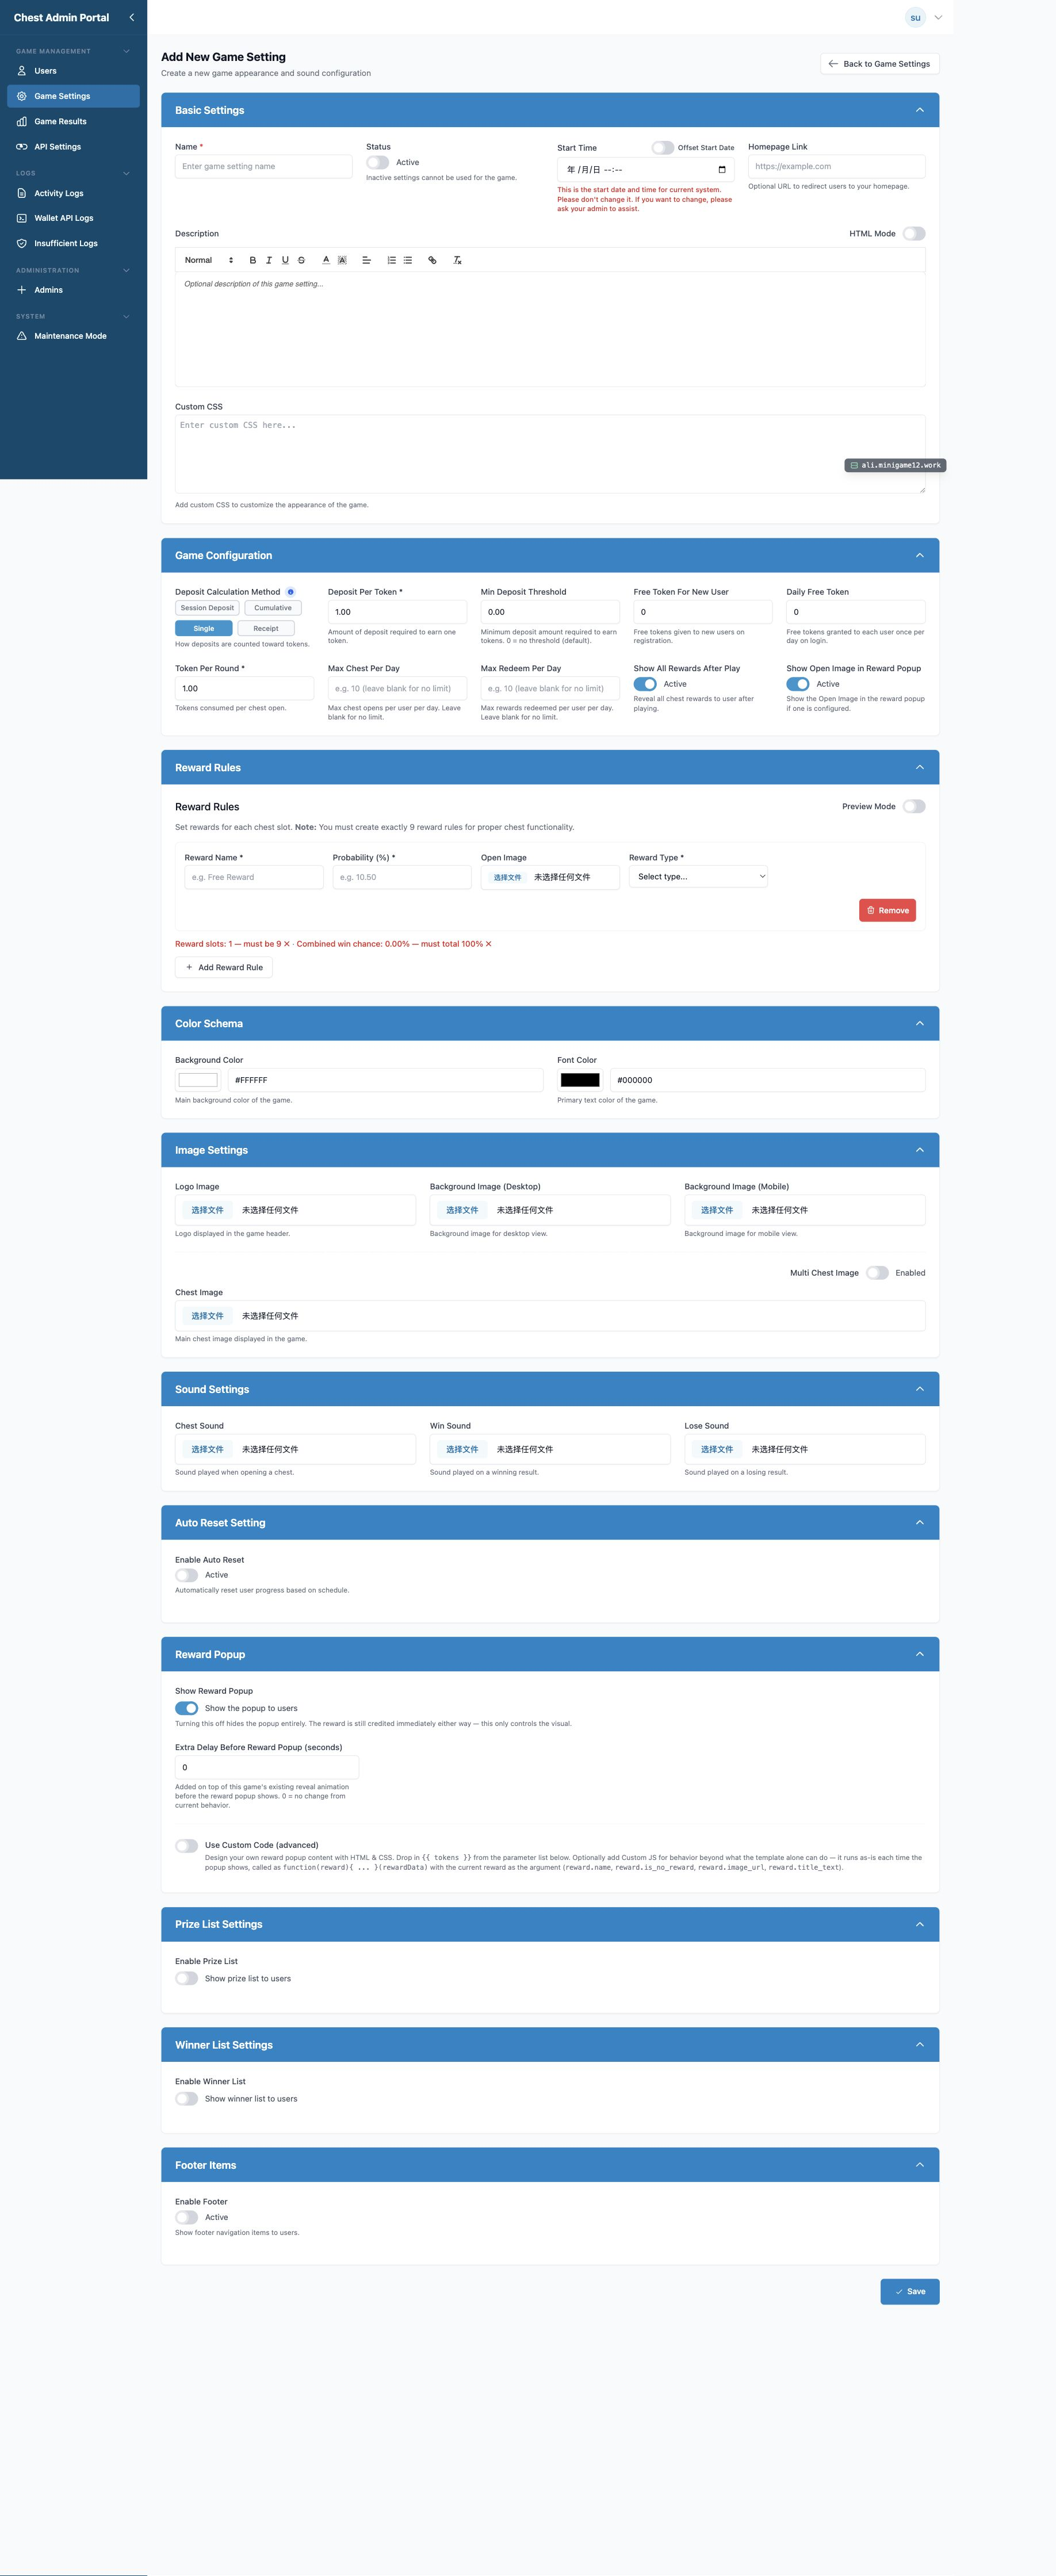Apply bold formatting in description editor
This screenshot has width=1056, height=2576.
point(252,260)
